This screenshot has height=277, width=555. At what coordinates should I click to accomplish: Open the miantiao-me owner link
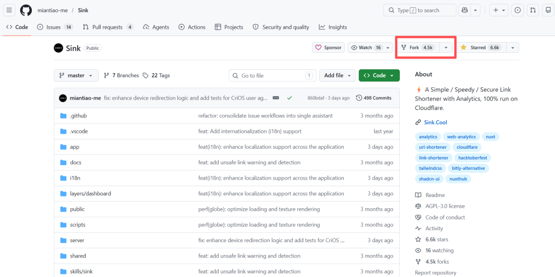point(53,10)
